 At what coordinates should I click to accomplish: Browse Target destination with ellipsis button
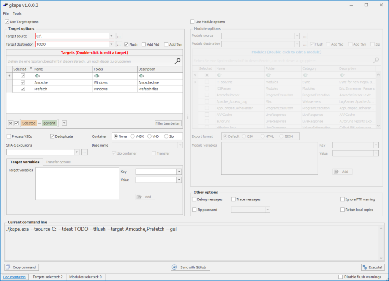(x=119, y=44)
